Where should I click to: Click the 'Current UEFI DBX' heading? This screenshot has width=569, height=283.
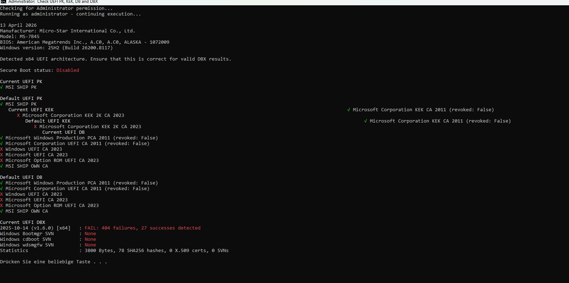tap(23, 222)
